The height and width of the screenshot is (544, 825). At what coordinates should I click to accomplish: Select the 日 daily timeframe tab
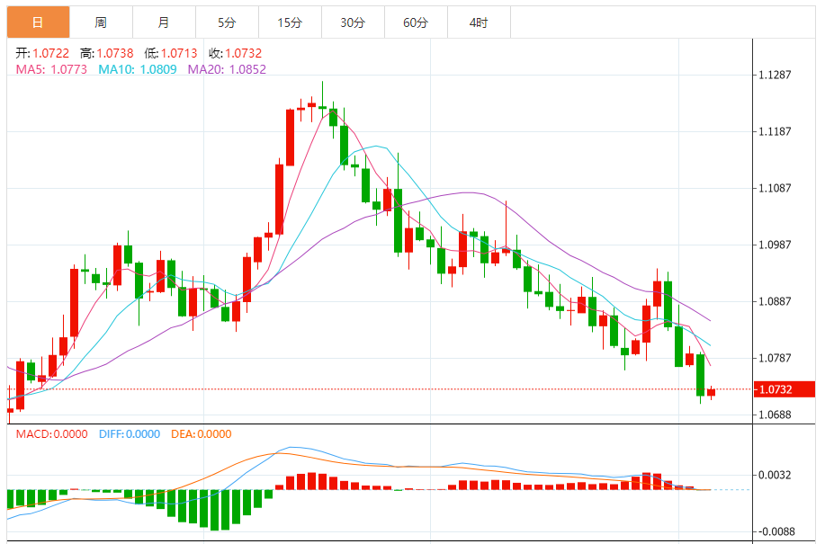point(38,22)
